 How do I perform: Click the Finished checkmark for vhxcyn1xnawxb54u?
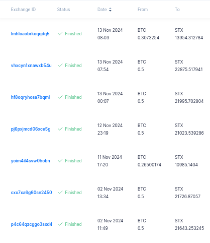pos(60,66)
